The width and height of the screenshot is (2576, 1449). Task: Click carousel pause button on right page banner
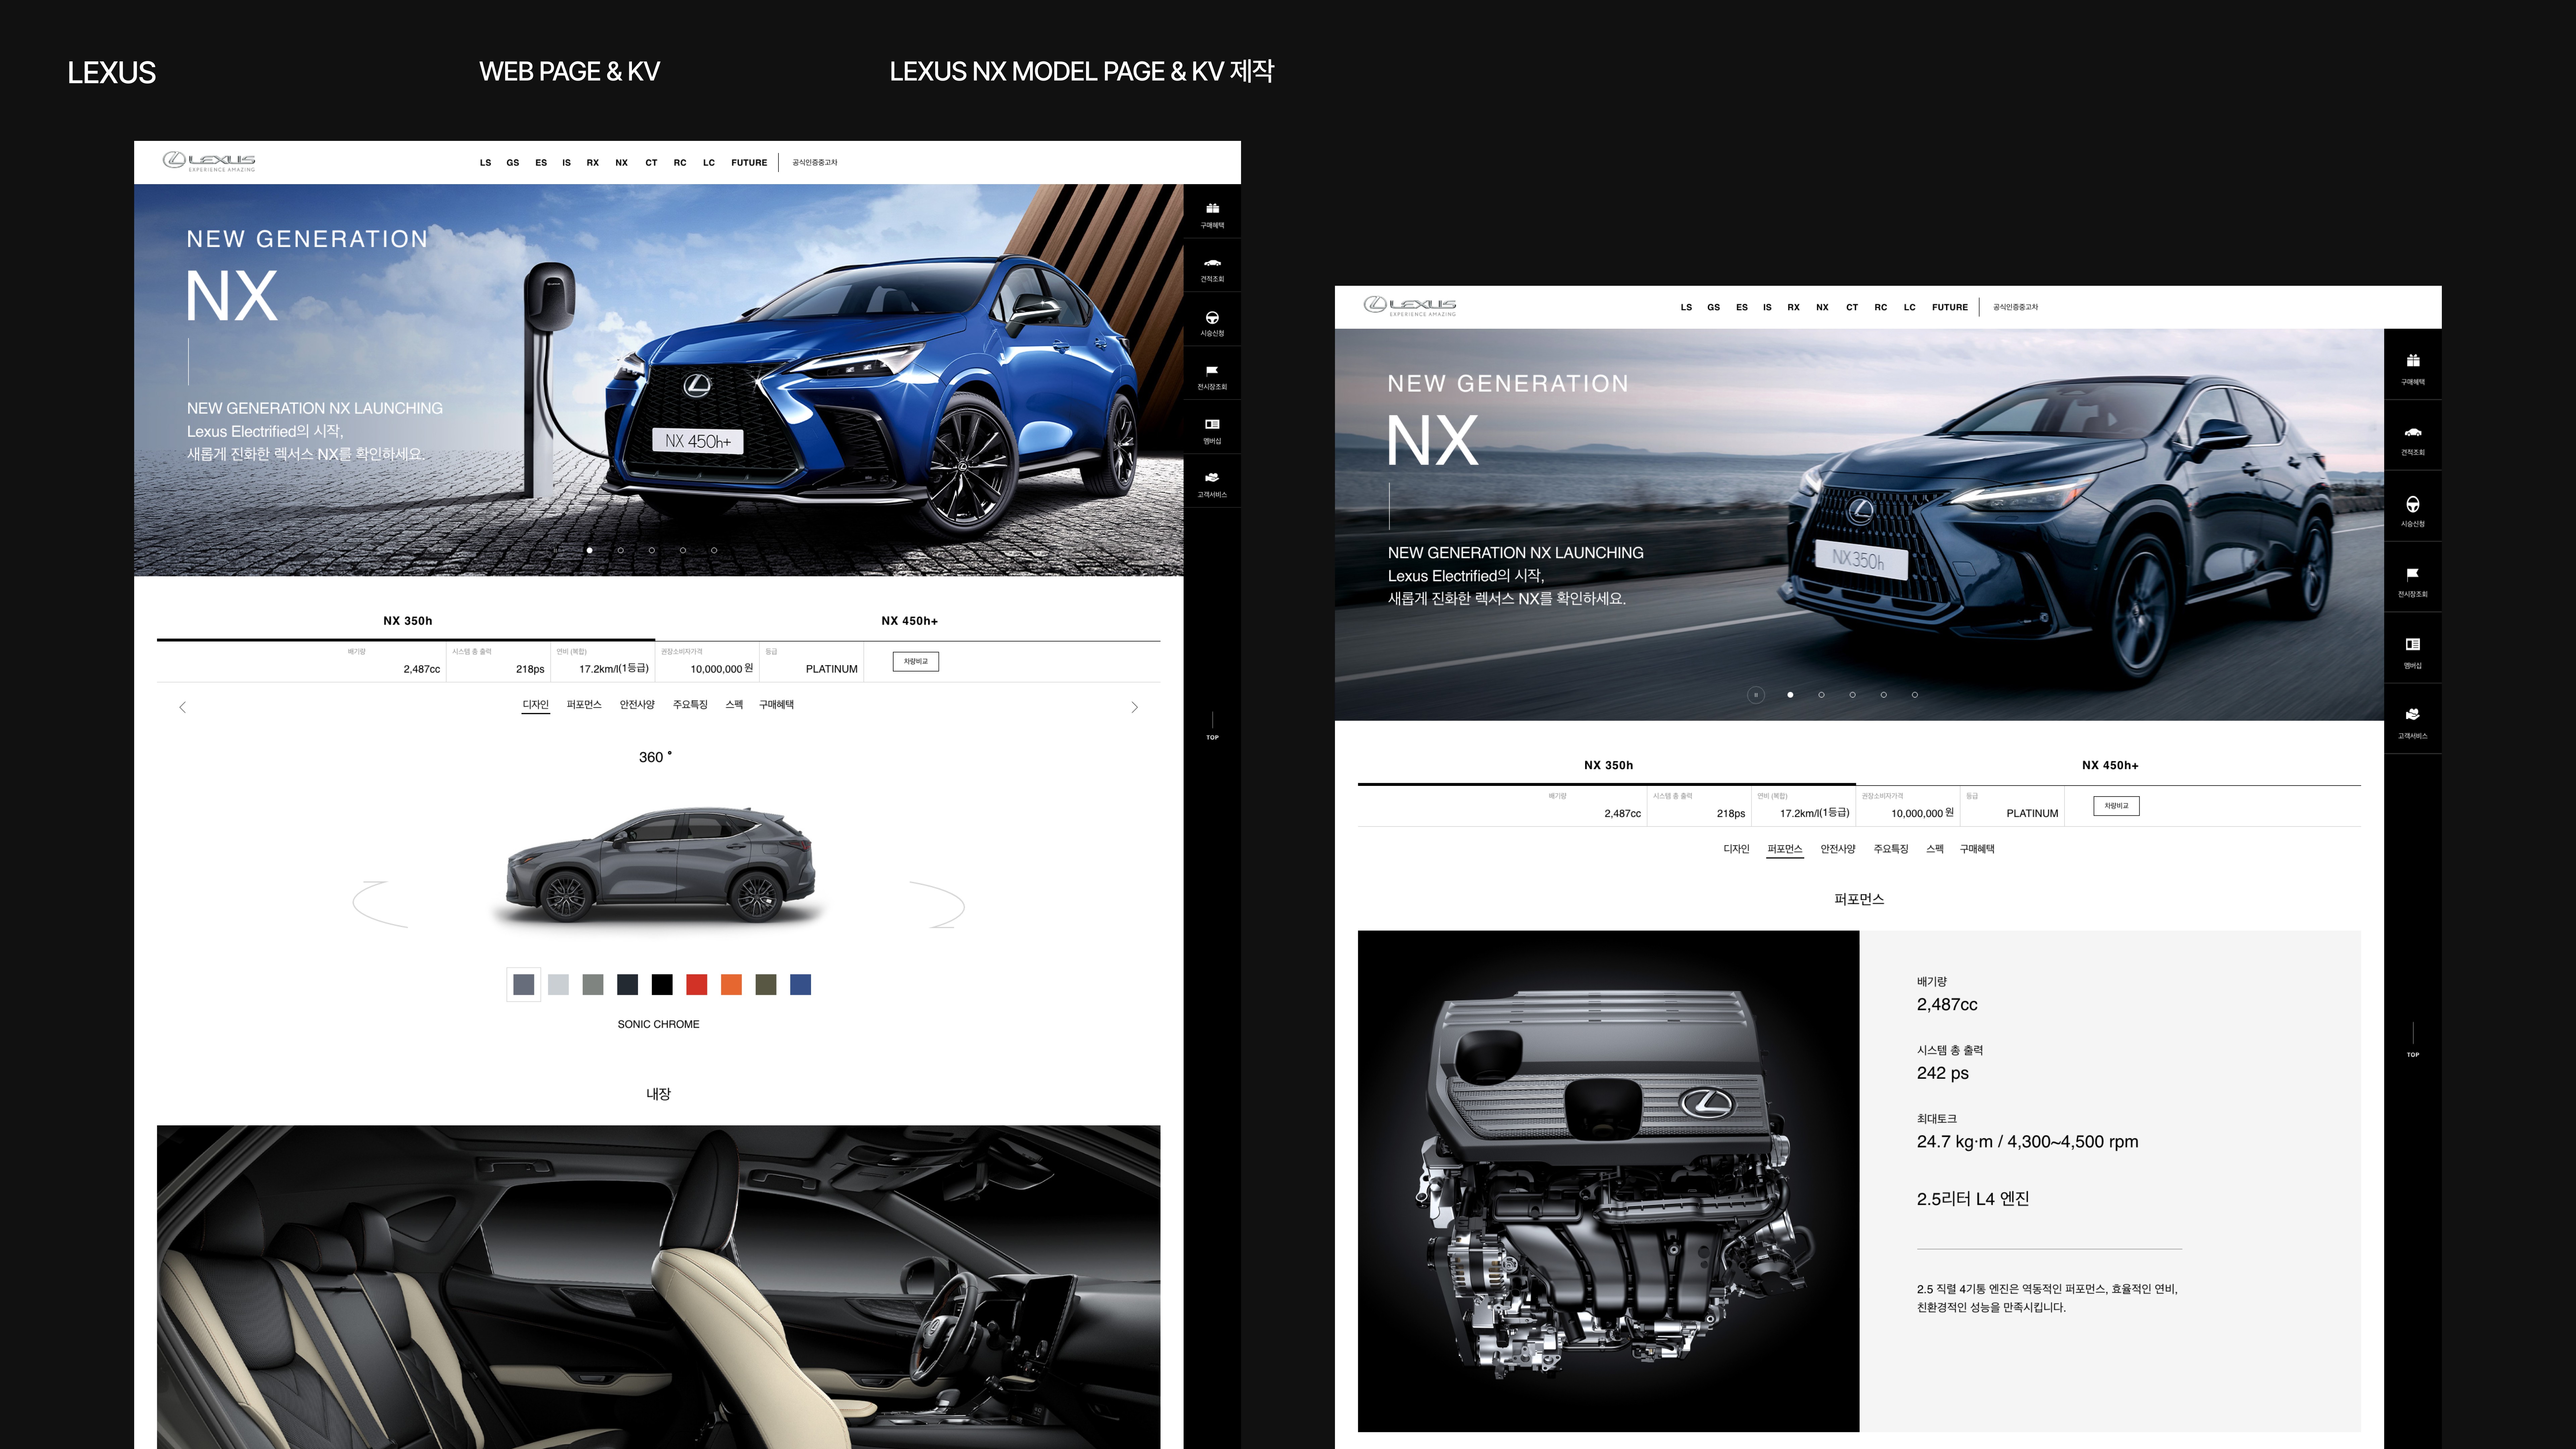coord(1756,695)
